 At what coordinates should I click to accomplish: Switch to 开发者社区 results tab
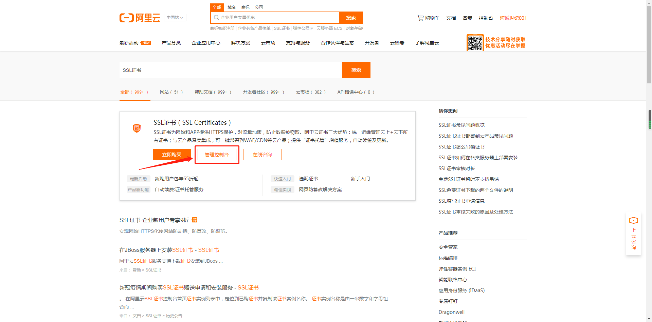click(264, 92)
